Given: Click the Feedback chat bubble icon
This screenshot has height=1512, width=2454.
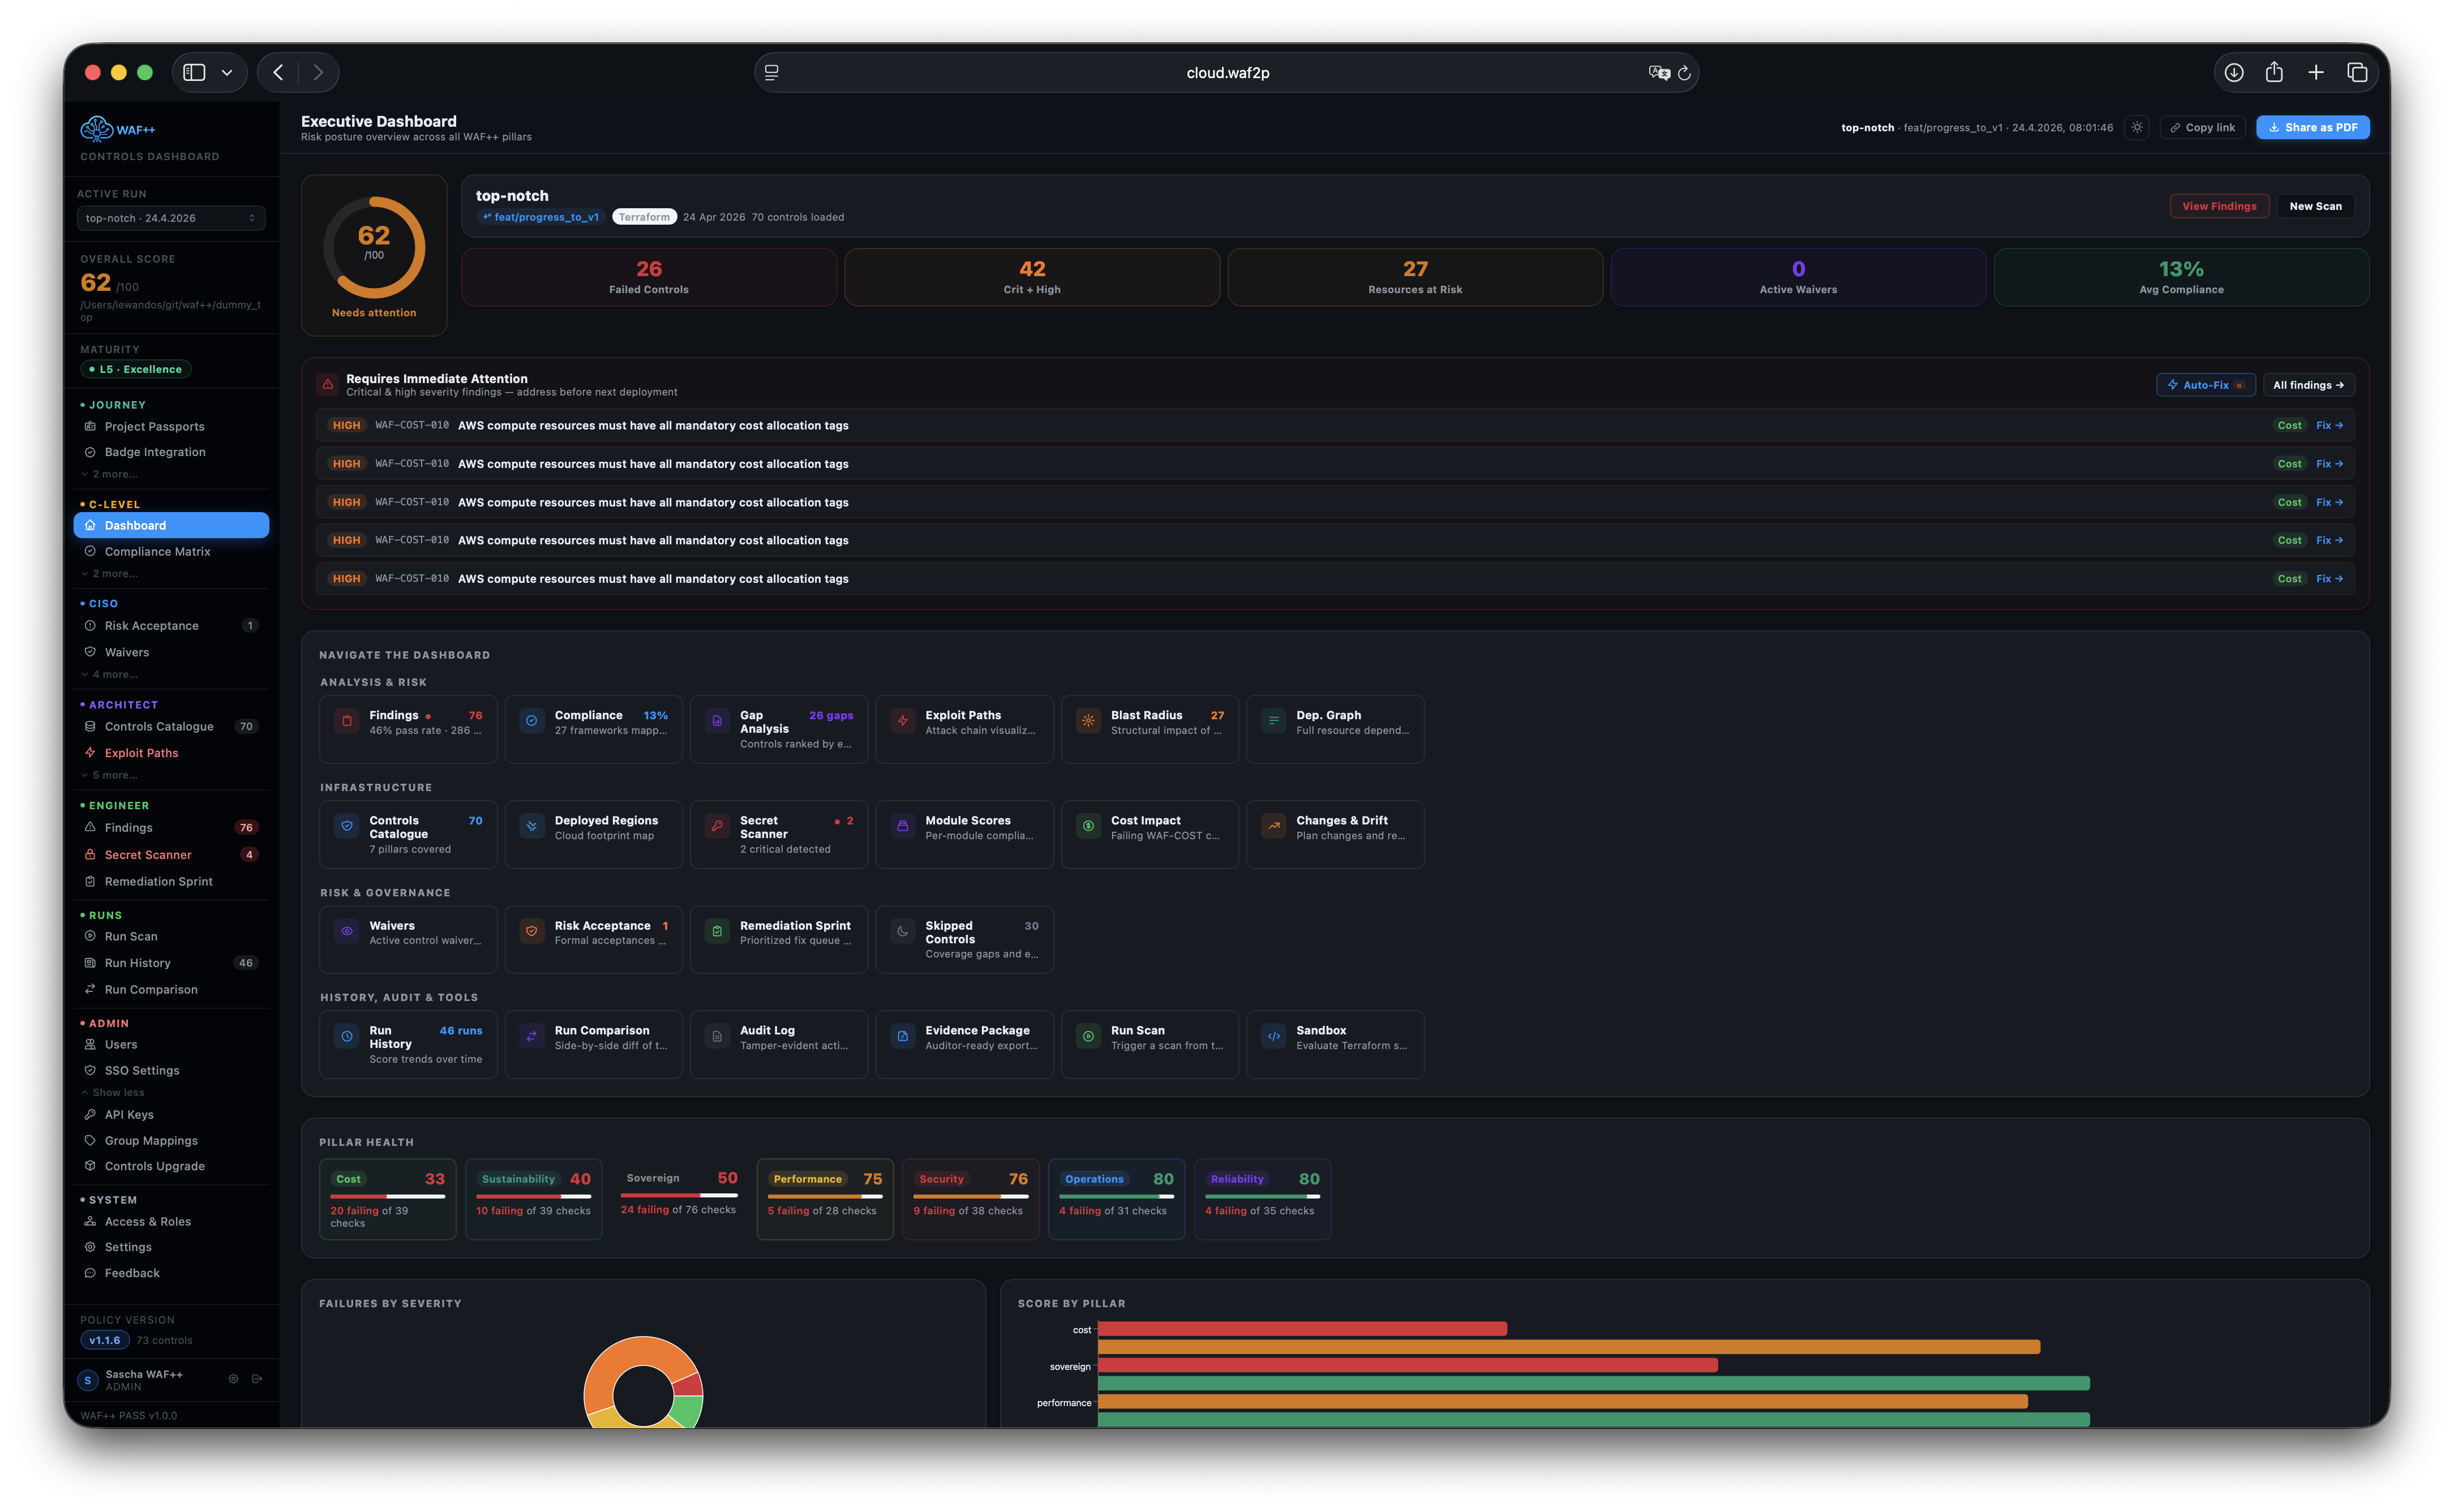Looking at the screenshot, I should click(x=90, y=1273).
